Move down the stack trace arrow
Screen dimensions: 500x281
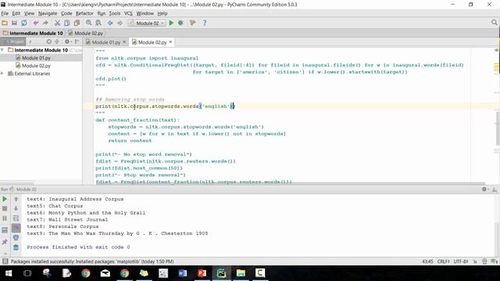(x=16, y=208)
